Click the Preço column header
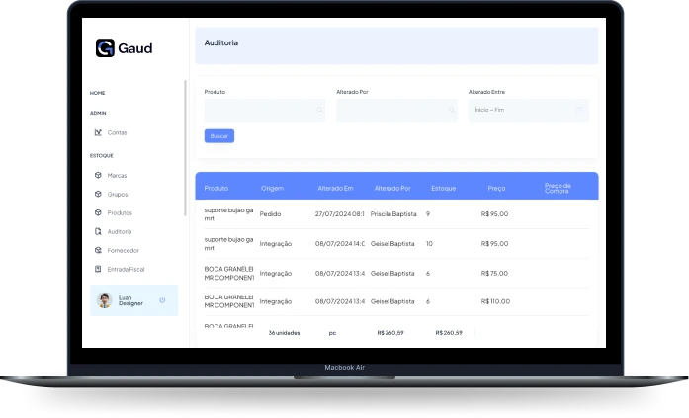Viewport: 689px width, 418px height. point(496,188)
